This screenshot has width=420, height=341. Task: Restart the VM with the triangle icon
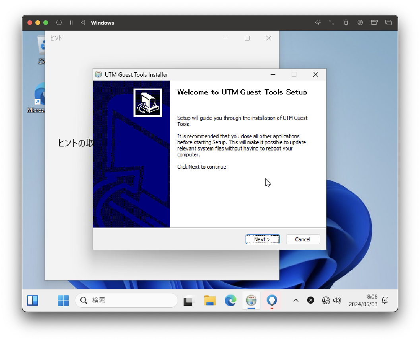(83, 23)
